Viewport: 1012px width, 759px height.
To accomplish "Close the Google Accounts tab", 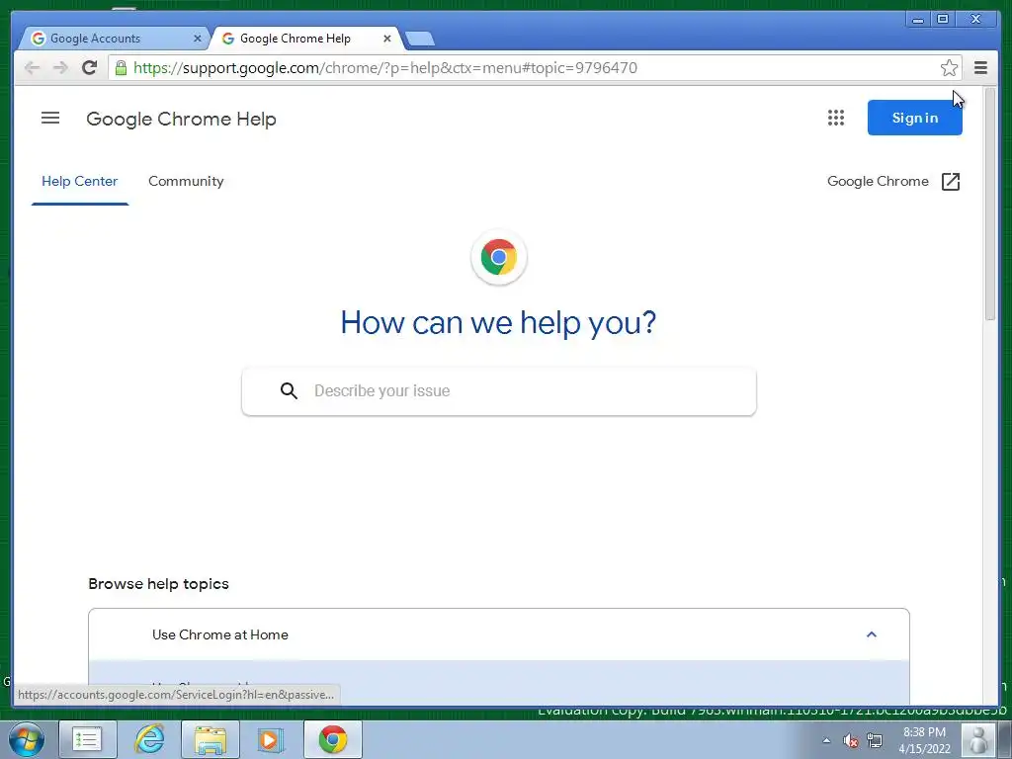I will pyautogui.click(x=198, y=39).
